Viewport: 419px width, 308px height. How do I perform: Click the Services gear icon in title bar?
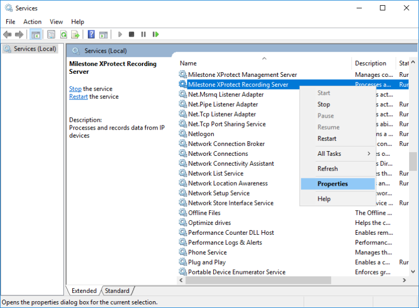coord(9,8)
